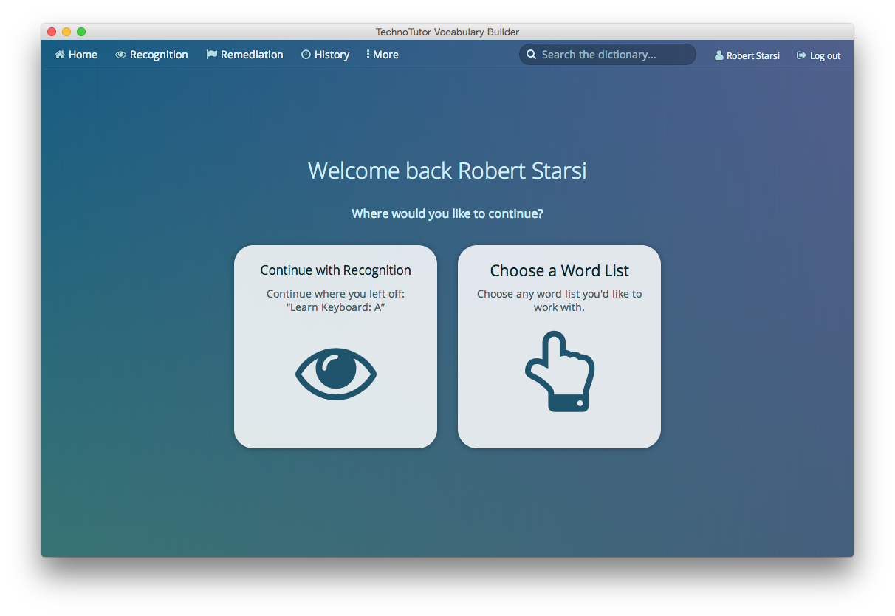Click the large eye icon on the Recognition card

[335, 372]
